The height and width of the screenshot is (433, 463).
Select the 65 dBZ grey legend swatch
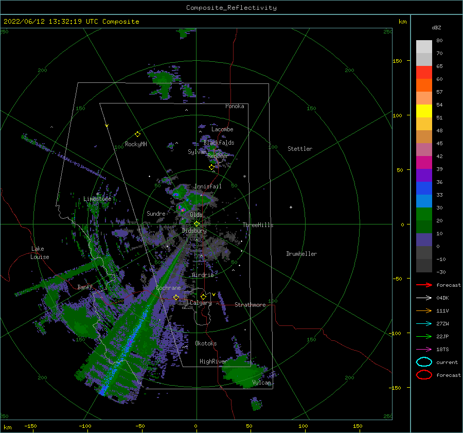pyautogui.click(x=424, y=59)
